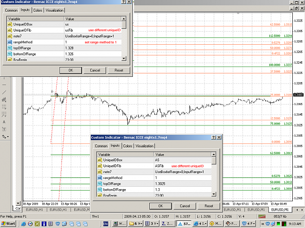Open Windows Start menu
Screen dimensions: 305x228
(8, 224)
